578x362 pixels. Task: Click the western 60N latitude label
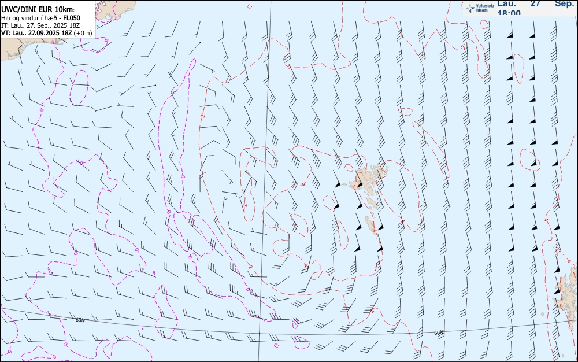[x=80, y=320]
